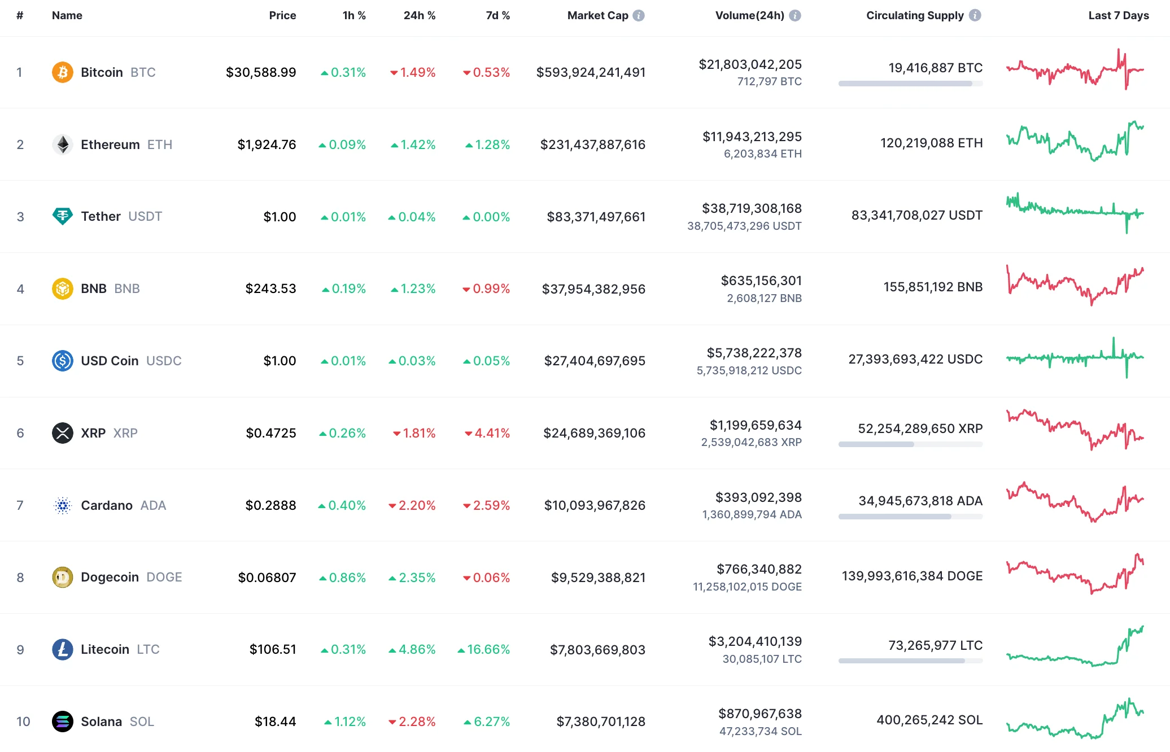Sort the table by Price column
The height and width of the screenshot is (752, 1170).
pos(282,16)
